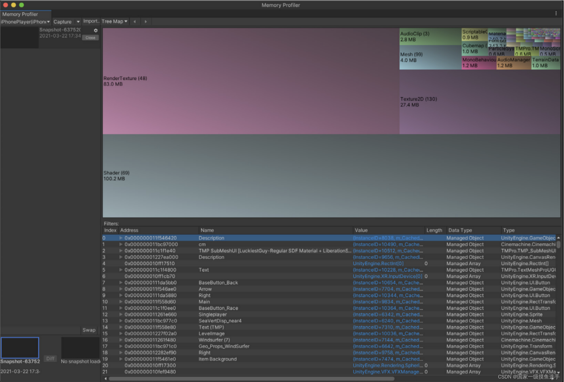Open the three-dot window options menu
Screen dimensions: 564x382
tap(556, 13)
